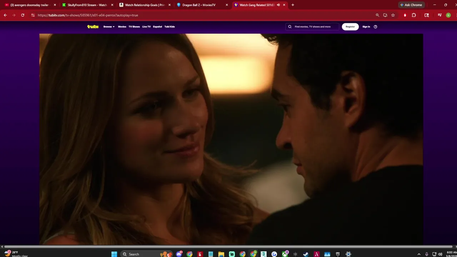The height and width of the screenshot is (257, 457).
Task: Open File Explorer from the taskbar
Action: coord(221,254)
